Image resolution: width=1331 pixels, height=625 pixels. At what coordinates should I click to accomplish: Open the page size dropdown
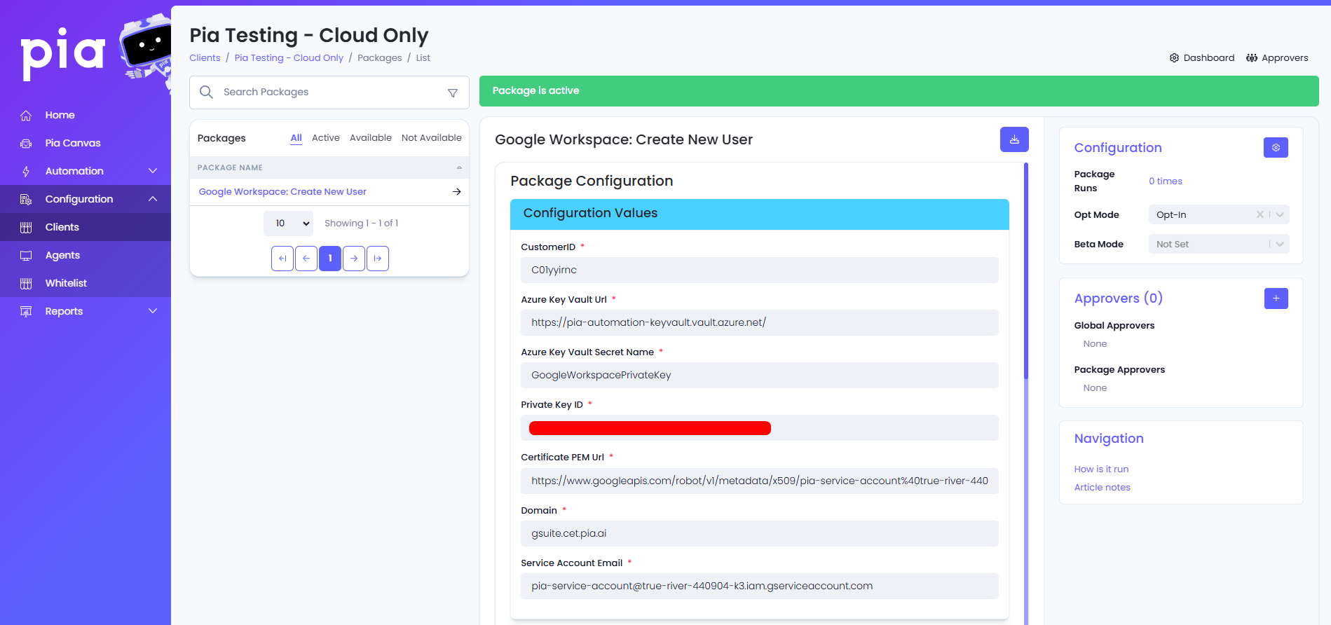(x=288, y=224)
